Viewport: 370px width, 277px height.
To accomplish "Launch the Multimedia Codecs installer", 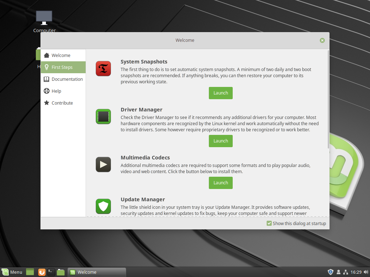I will click(x=221, y=183).
